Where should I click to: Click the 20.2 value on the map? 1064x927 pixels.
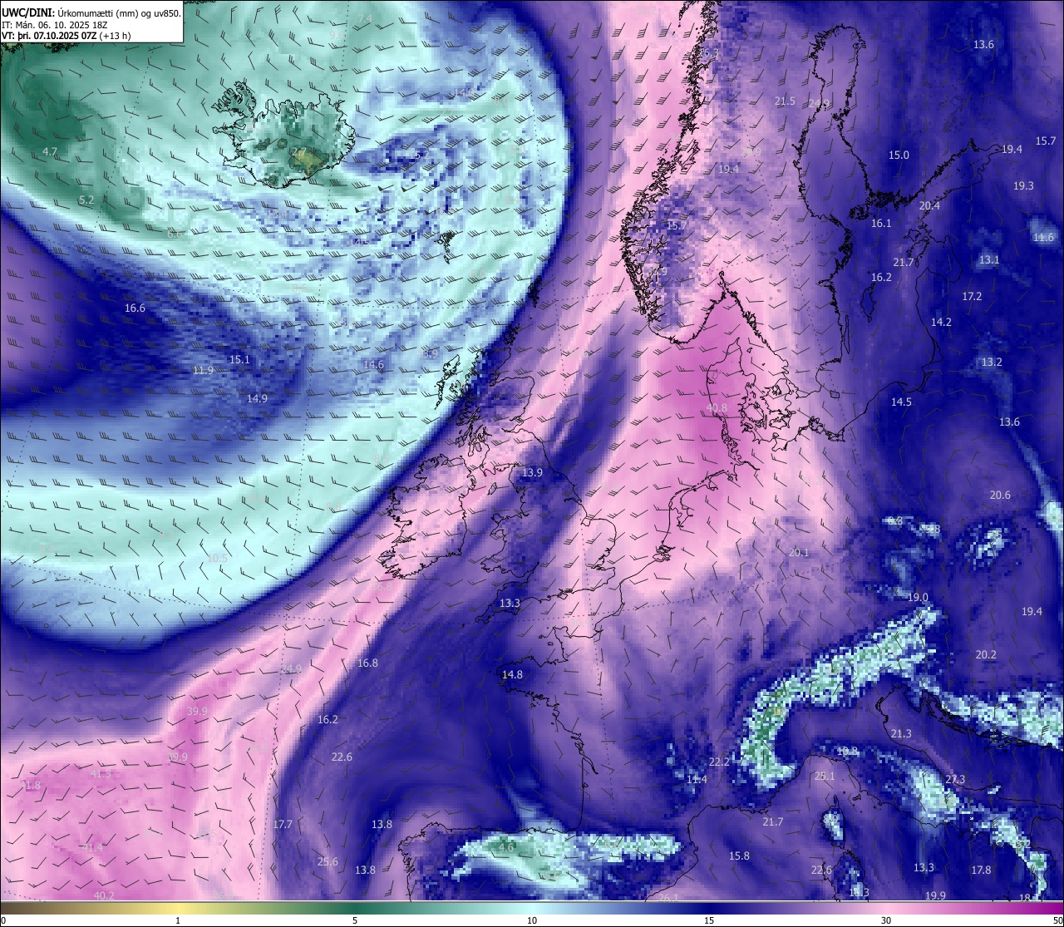click(985, 655)
